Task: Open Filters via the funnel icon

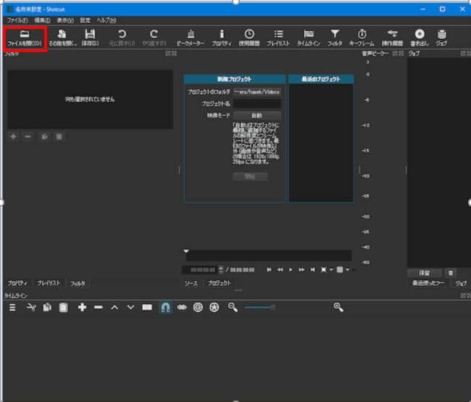Action: pyautogui.click(x=335, y=38)
